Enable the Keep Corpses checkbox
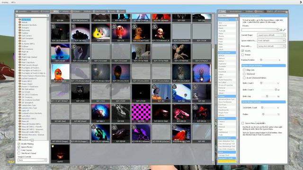Screen dimensions: 303x170 tap(19, 150)
